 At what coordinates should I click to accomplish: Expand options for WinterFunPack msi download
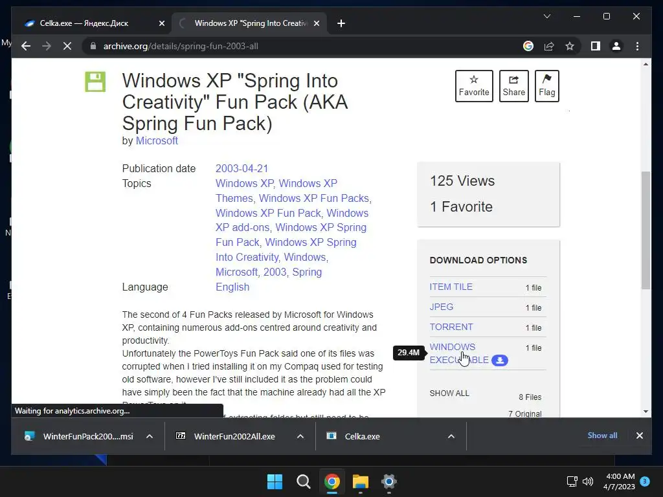pos(150,437)
